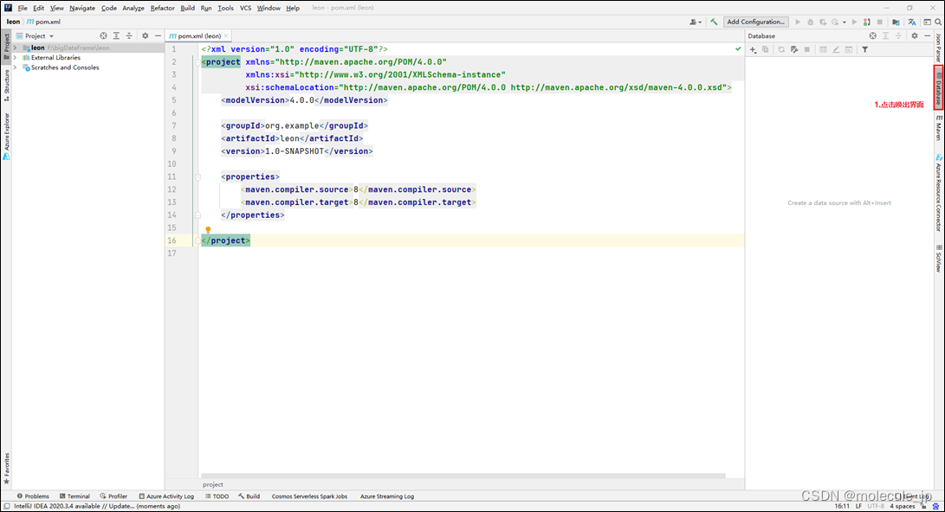Click the Database table editor icon

tap(823, 49)
